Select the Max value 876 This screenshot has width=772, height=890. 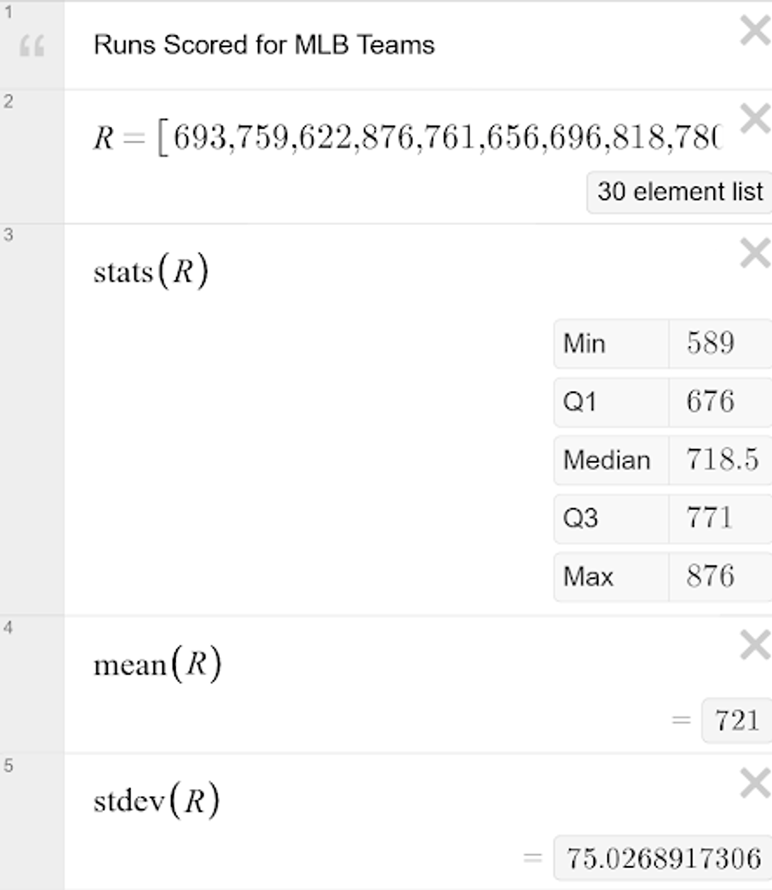point(710,576)
